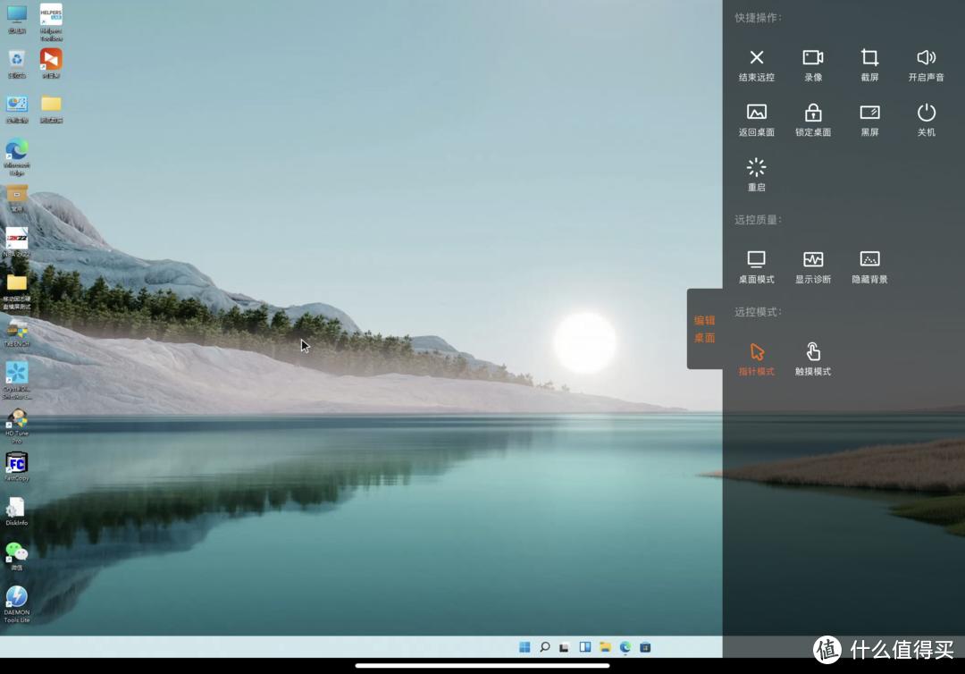The height and width of the screenshot is (674, 965).
Task: Select the FastCopy desktop shortcut
Action: [x=16, y=463]
